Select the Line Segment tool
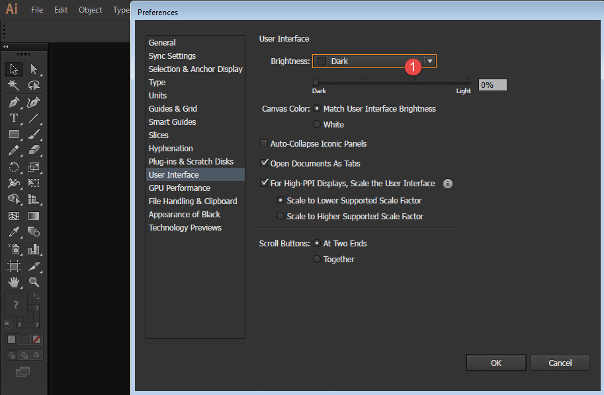The height and width of the screenshot is (395, 604). tap(34, 118)
